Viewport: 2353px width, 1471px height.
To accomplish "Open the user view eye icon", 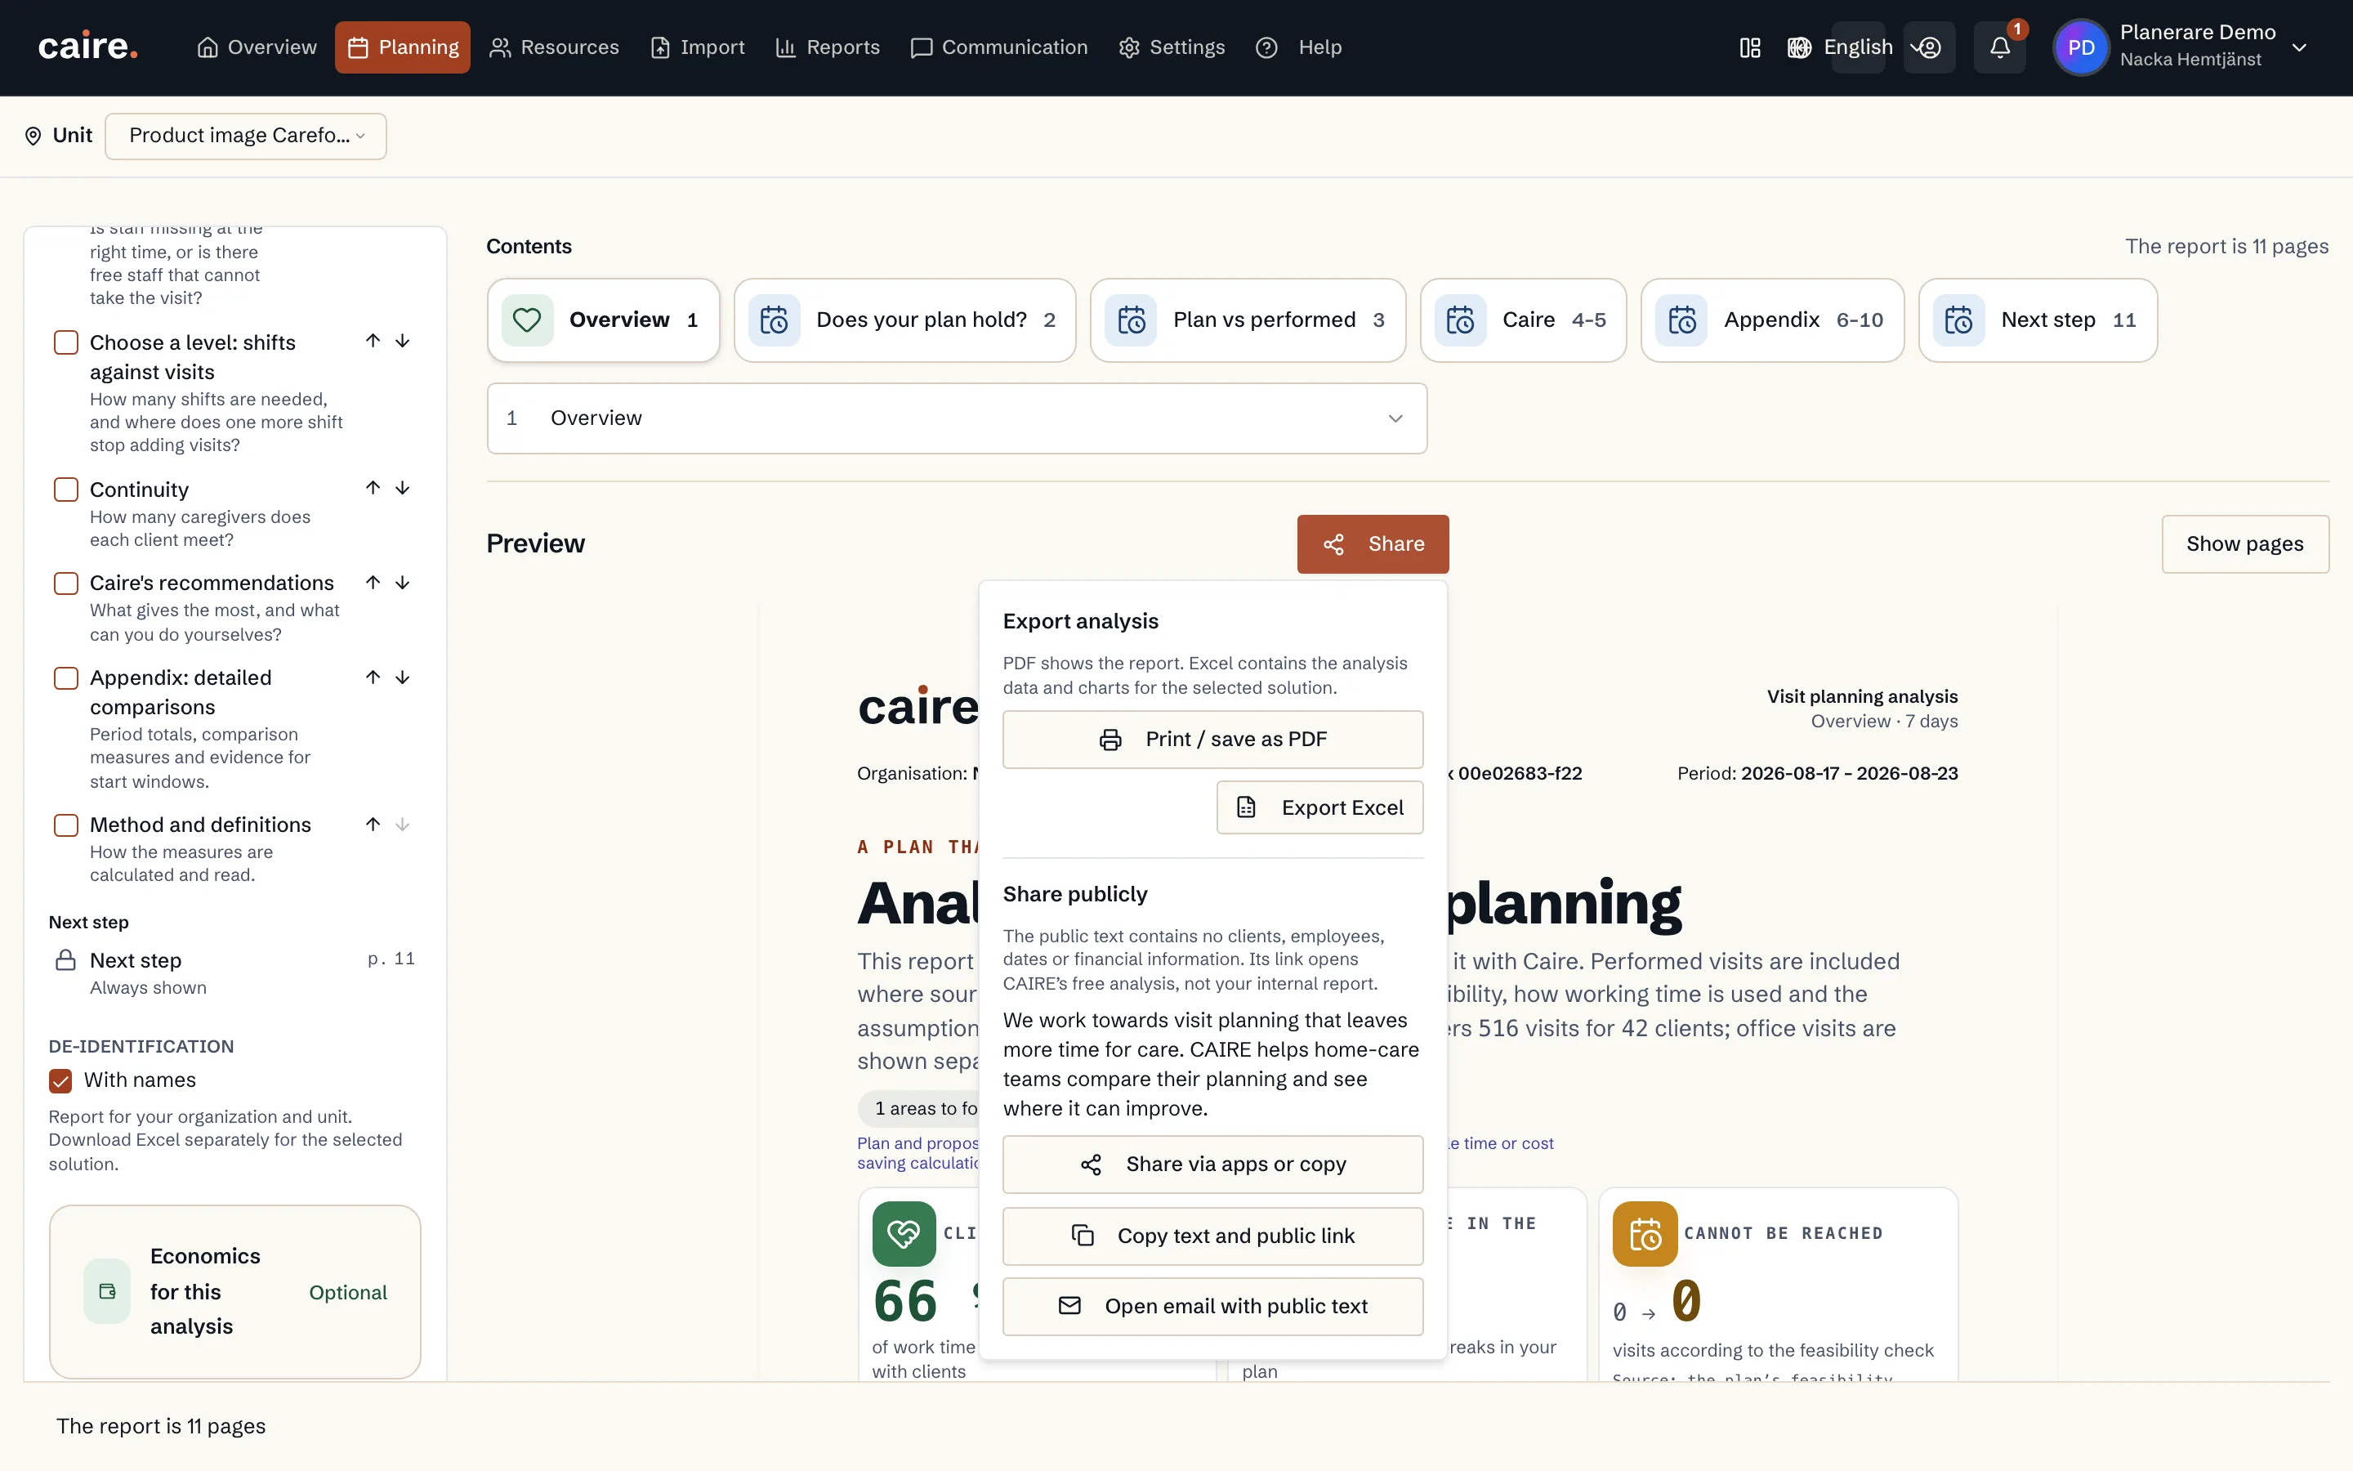I will pos(1928,47).
